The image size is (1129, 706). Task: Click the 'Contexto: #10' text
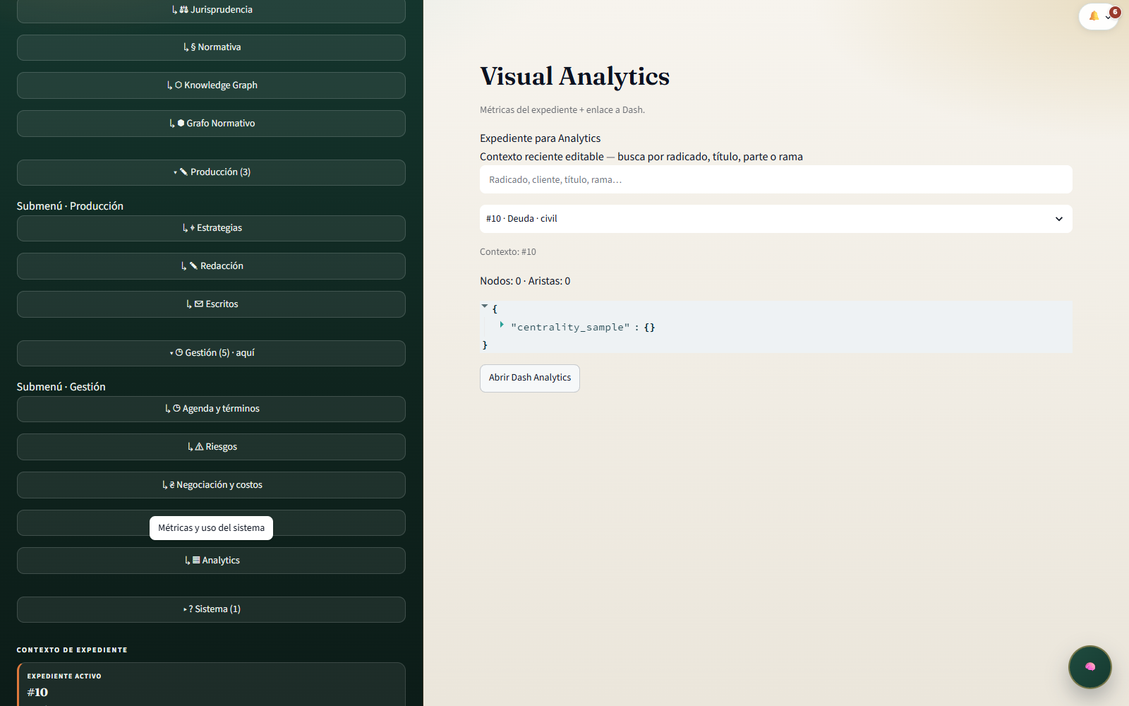coord(508,252)
